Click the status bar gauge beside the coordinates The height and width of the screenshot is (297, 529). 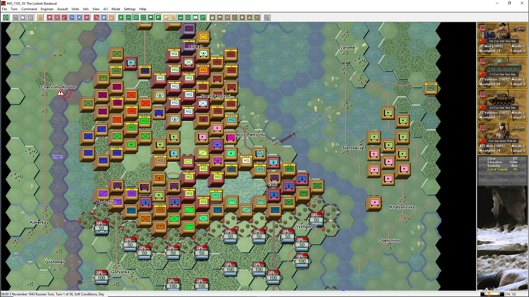[x=492, y=294]
